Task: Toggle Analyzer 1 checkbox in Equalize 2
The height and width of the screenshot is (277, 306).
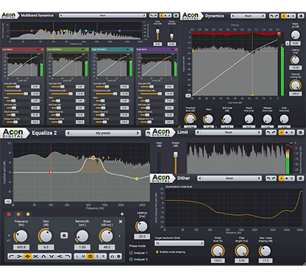Action: pyautogui.click(x=131, y=253)
